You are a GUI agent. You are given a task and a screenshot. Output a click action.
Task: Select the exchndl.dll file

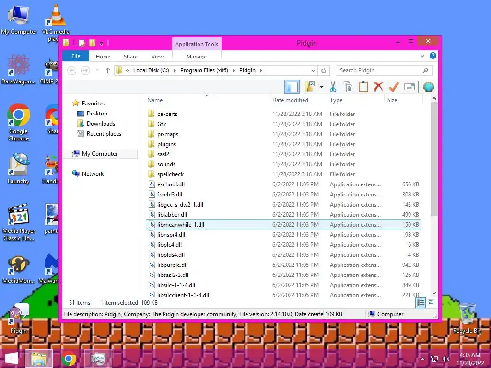(x=283, y=184)
